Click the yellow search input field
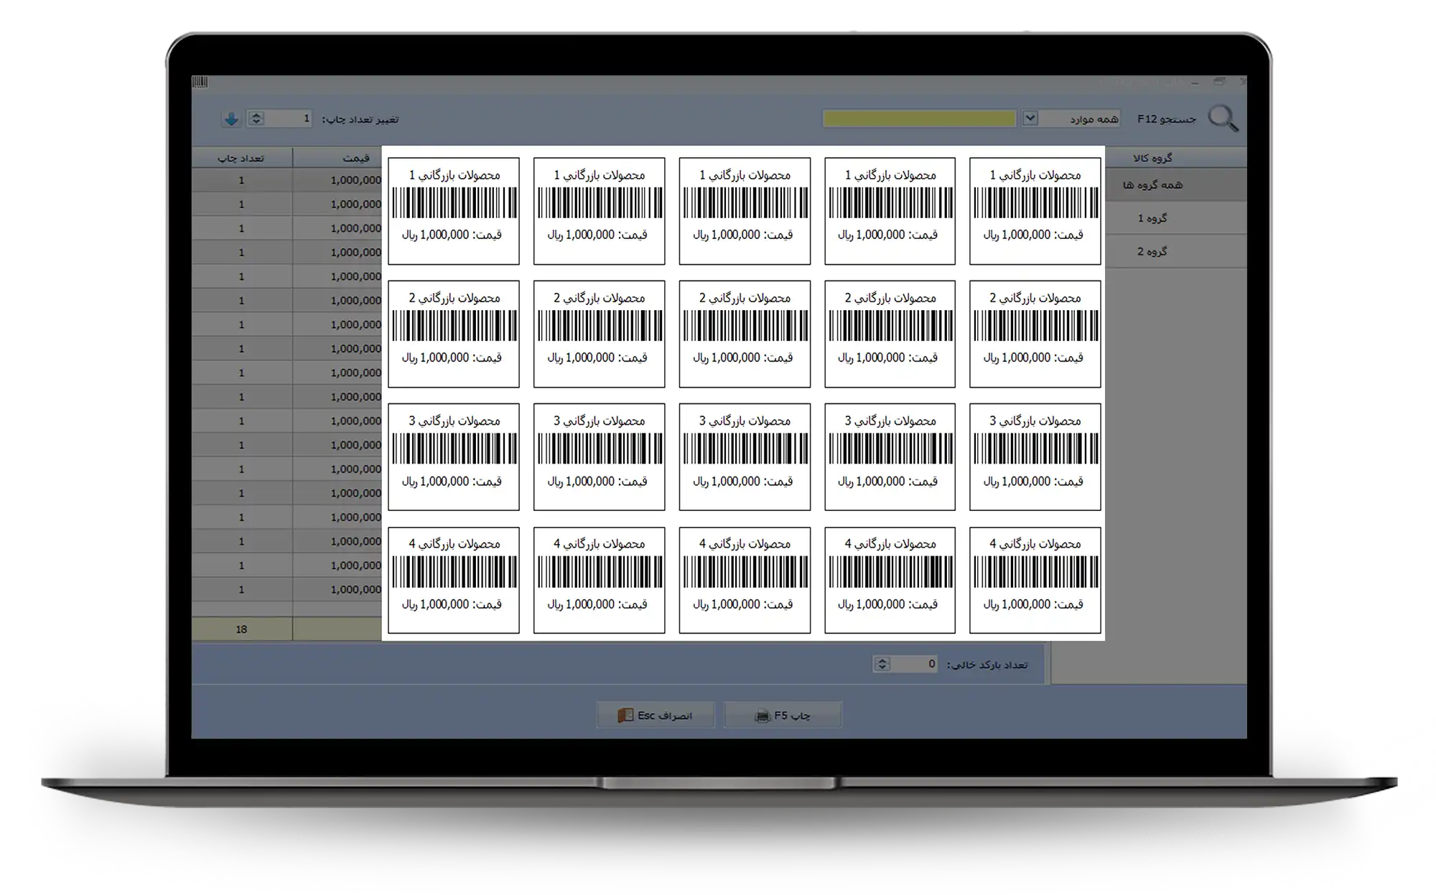 [x=919, y=118]
